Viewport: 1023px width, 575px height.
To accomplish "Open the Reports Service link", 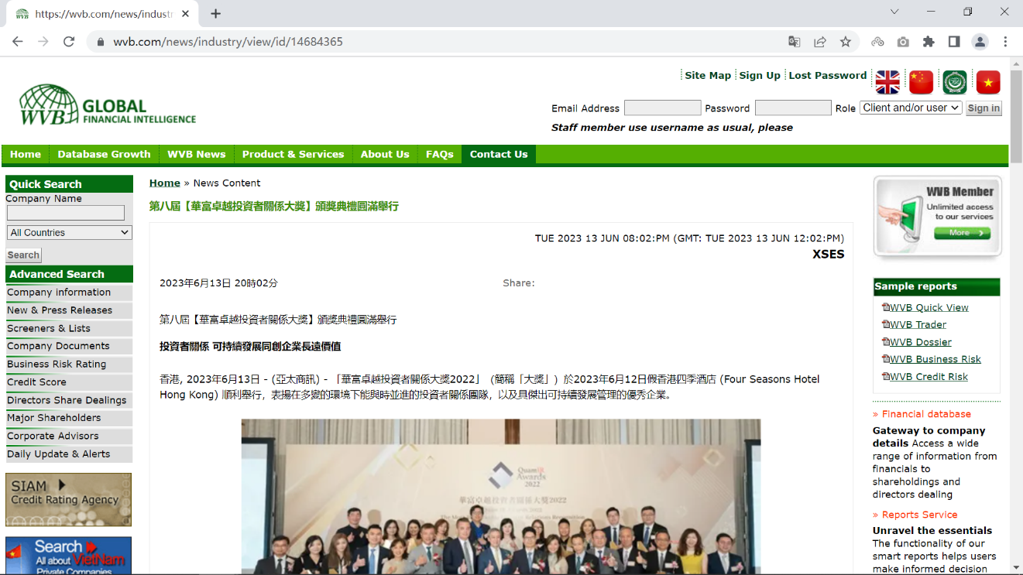I will pos(919,515).
